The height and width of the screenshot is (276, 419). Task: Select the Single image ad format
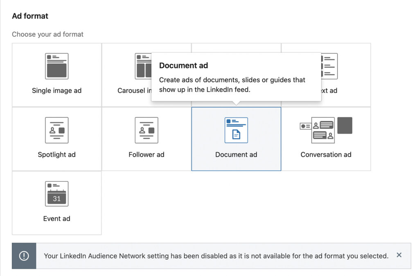pyautogui.click(x=56, y=75)
